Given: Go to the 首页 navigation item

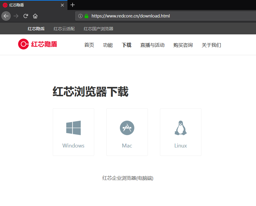Looking at the screenshot, I should point(89,45).
